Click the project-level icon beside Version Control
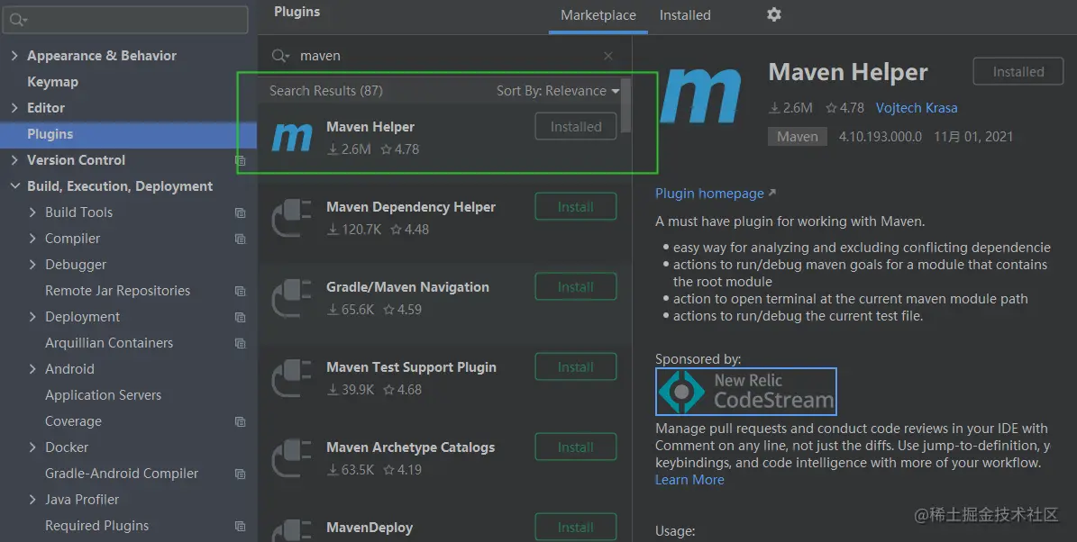Viewport: 1077px width, 542px height. (241, 160)
